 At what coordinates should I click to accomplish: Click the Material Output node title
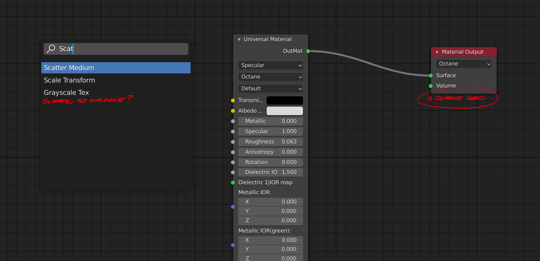coord(462,52)
